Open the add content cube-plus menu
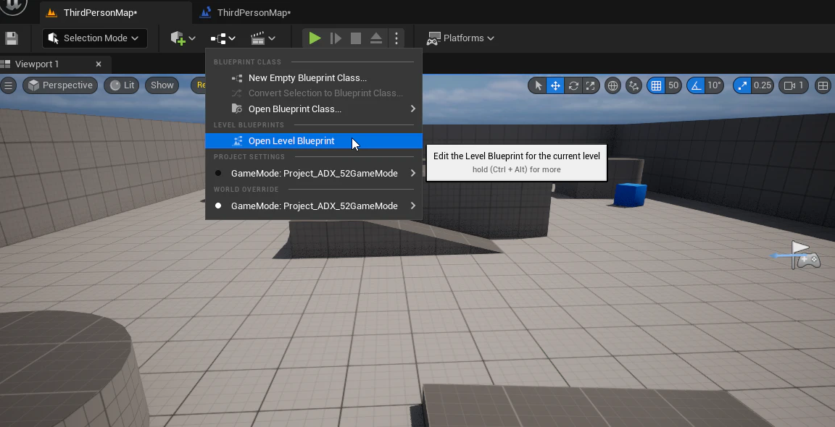Viewport: 835px width, 427px height. [183, 38]
